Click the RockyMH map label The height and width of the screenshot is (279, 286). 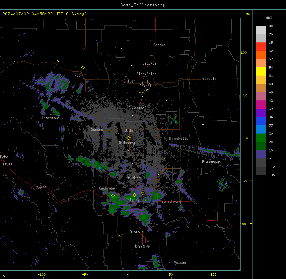pyautogui.click(x=81, y=75)
